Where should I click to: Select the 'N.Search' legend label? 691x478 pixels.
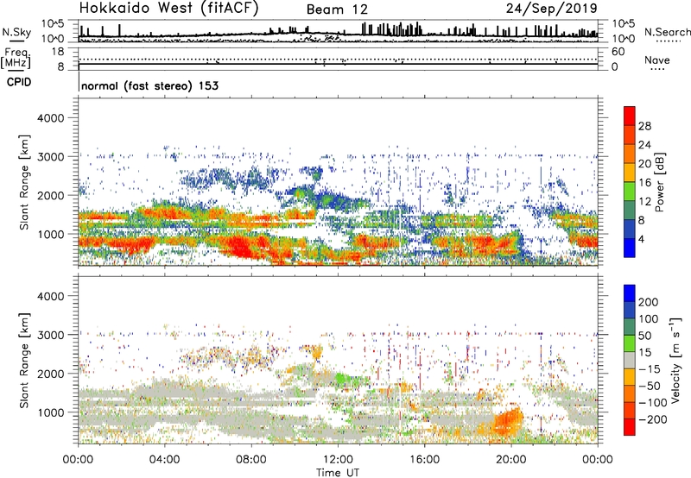tap(668, 32)
